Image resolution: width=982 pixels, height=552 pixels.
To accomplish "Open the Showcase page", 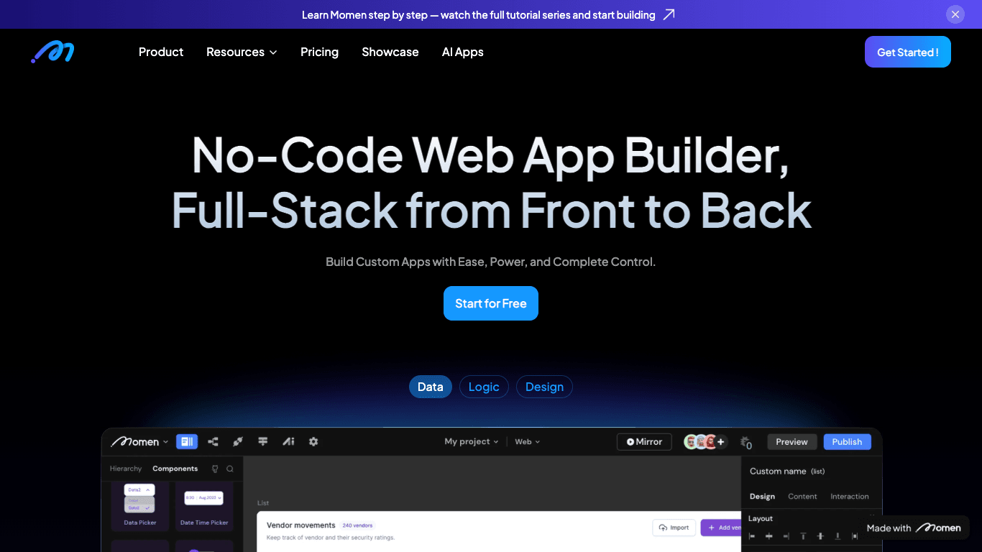I will pyautogui.click(x=390, y=52).
